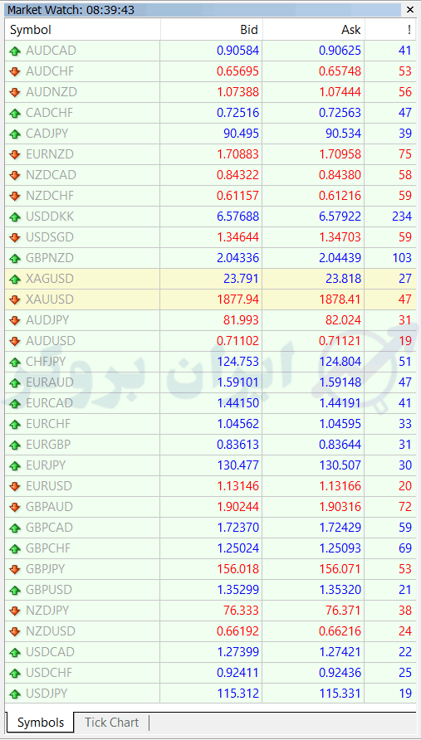Click the green arrow icon beside GBPUSD
The height and width of the screenshot is (740, 421).
tap(15, 590)
